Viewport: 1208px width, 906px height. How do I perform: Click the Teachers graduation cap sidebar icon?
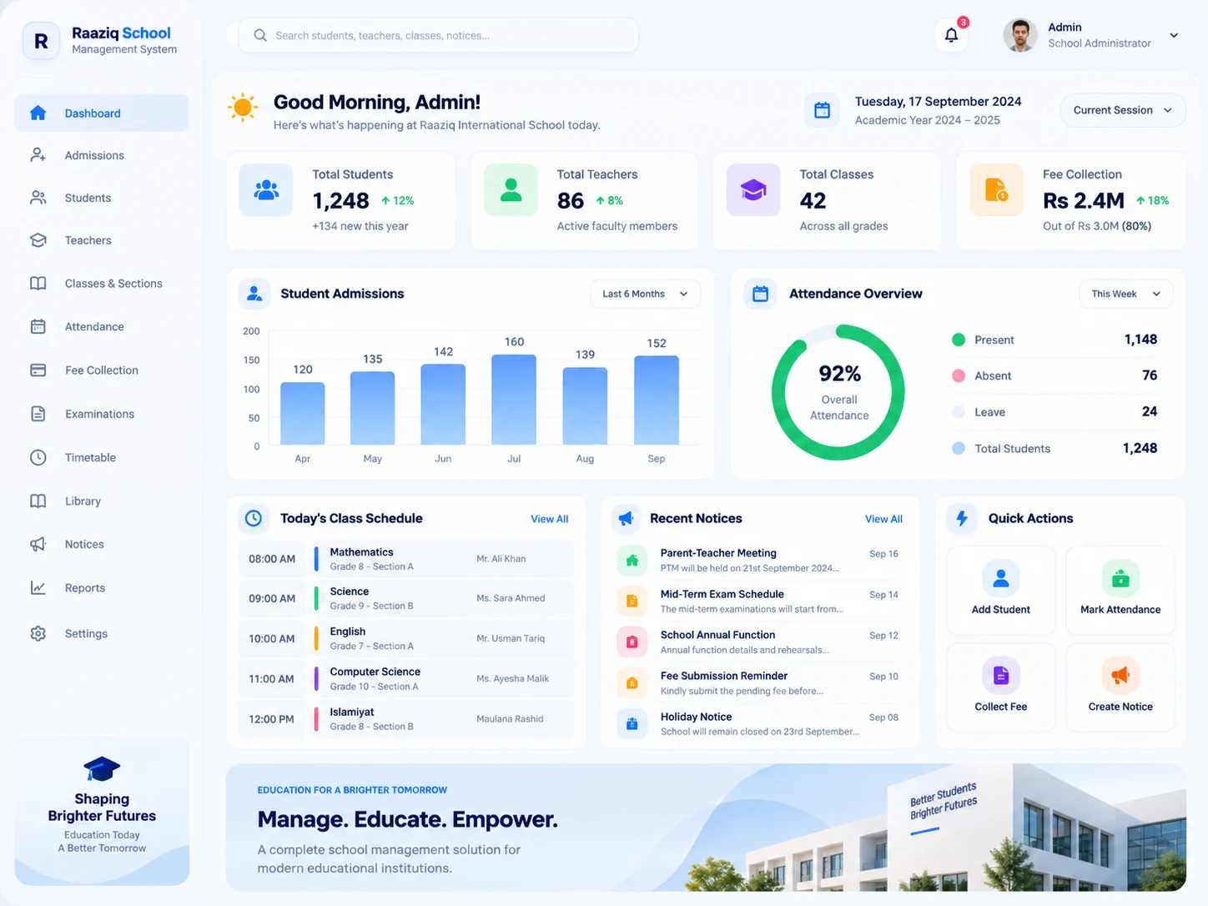pyautogui.click(x=38, y=240)
